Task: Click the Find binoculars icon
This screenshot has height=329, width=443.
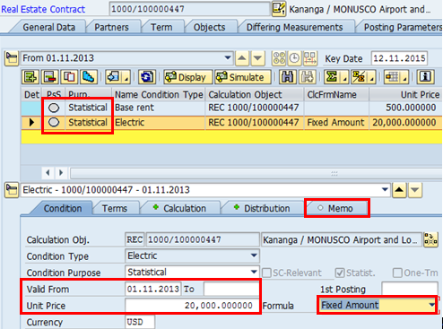Action: point(287,77)
